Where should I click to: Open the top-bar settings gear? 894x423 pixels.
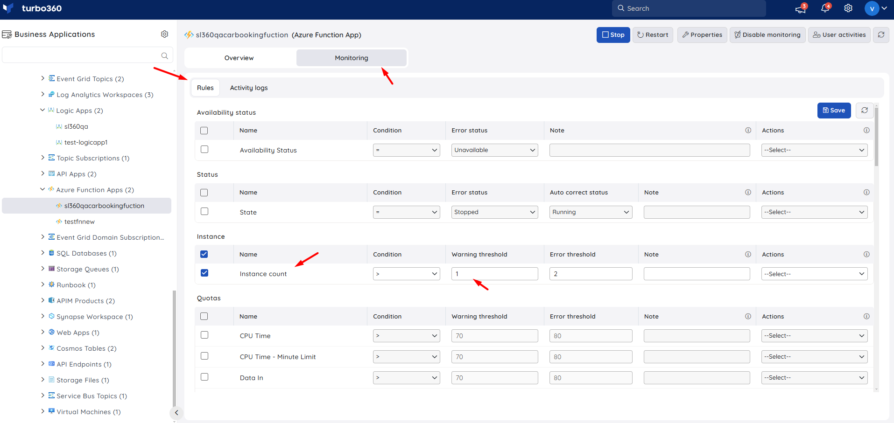coord(848,8)
